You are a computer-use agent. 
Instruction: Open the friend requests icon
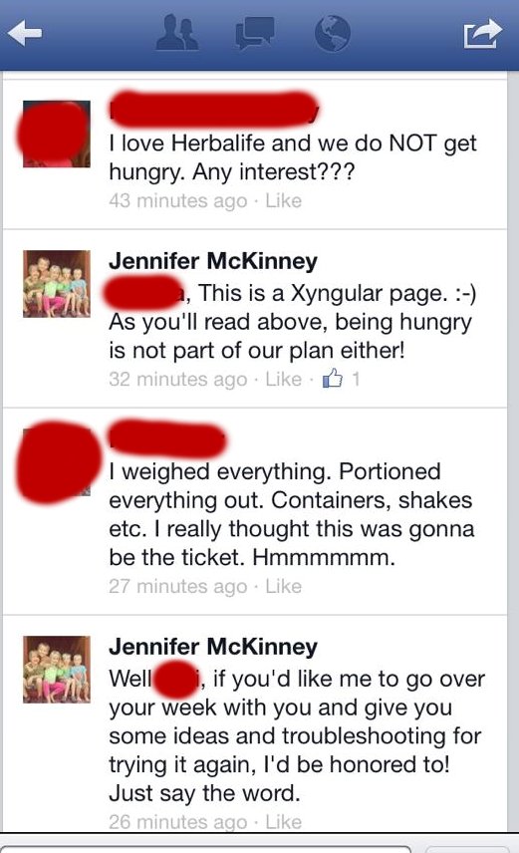(x=177, y=32)
